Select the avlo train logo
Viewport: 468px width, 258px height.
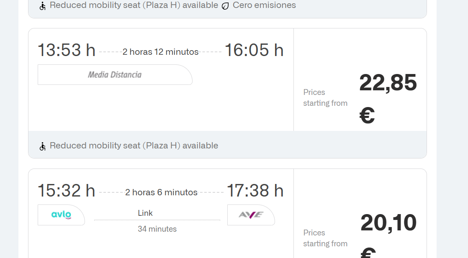click(61, 215)
